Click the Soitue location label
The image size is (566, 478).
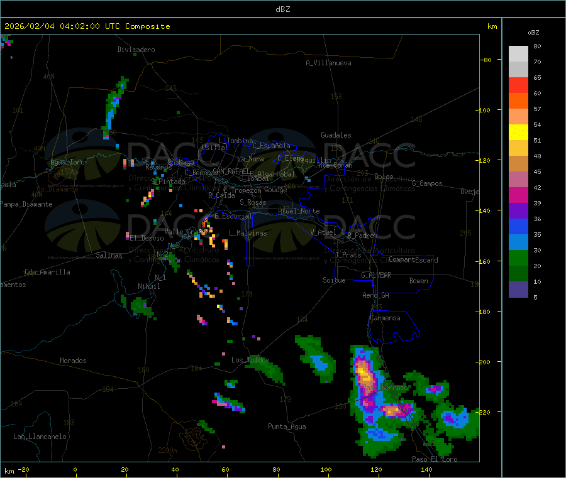(334, 280)
